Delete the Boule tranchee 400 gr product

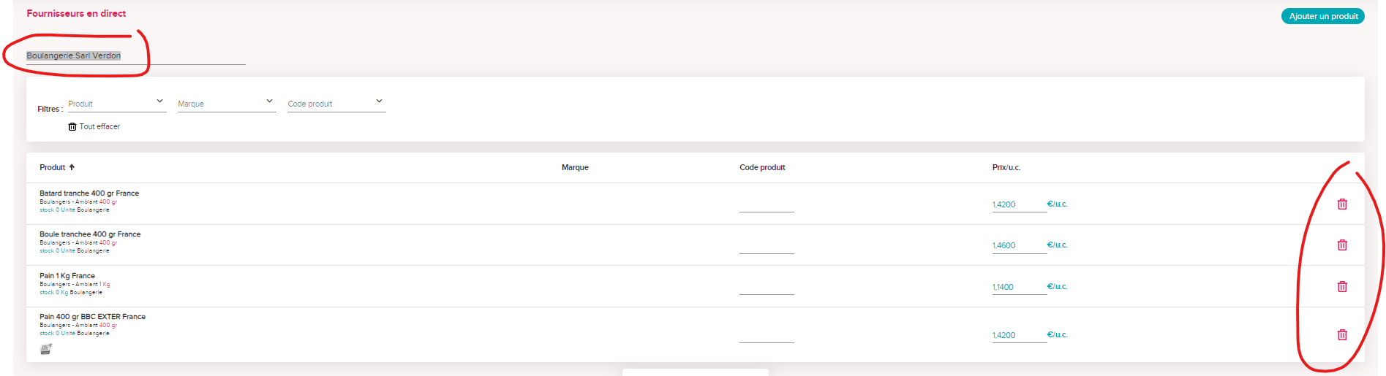point(1342,245)
